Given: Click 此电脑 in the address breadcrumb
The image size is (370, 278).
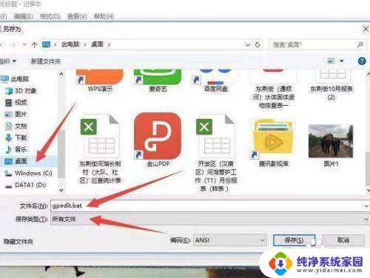Looking at the screenshot, I should 70,44.
